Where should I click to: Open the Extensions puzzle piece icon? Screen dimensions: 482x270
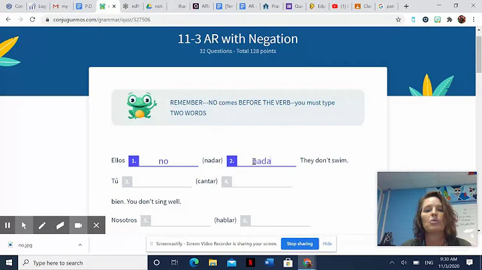[x=449, y=19]
